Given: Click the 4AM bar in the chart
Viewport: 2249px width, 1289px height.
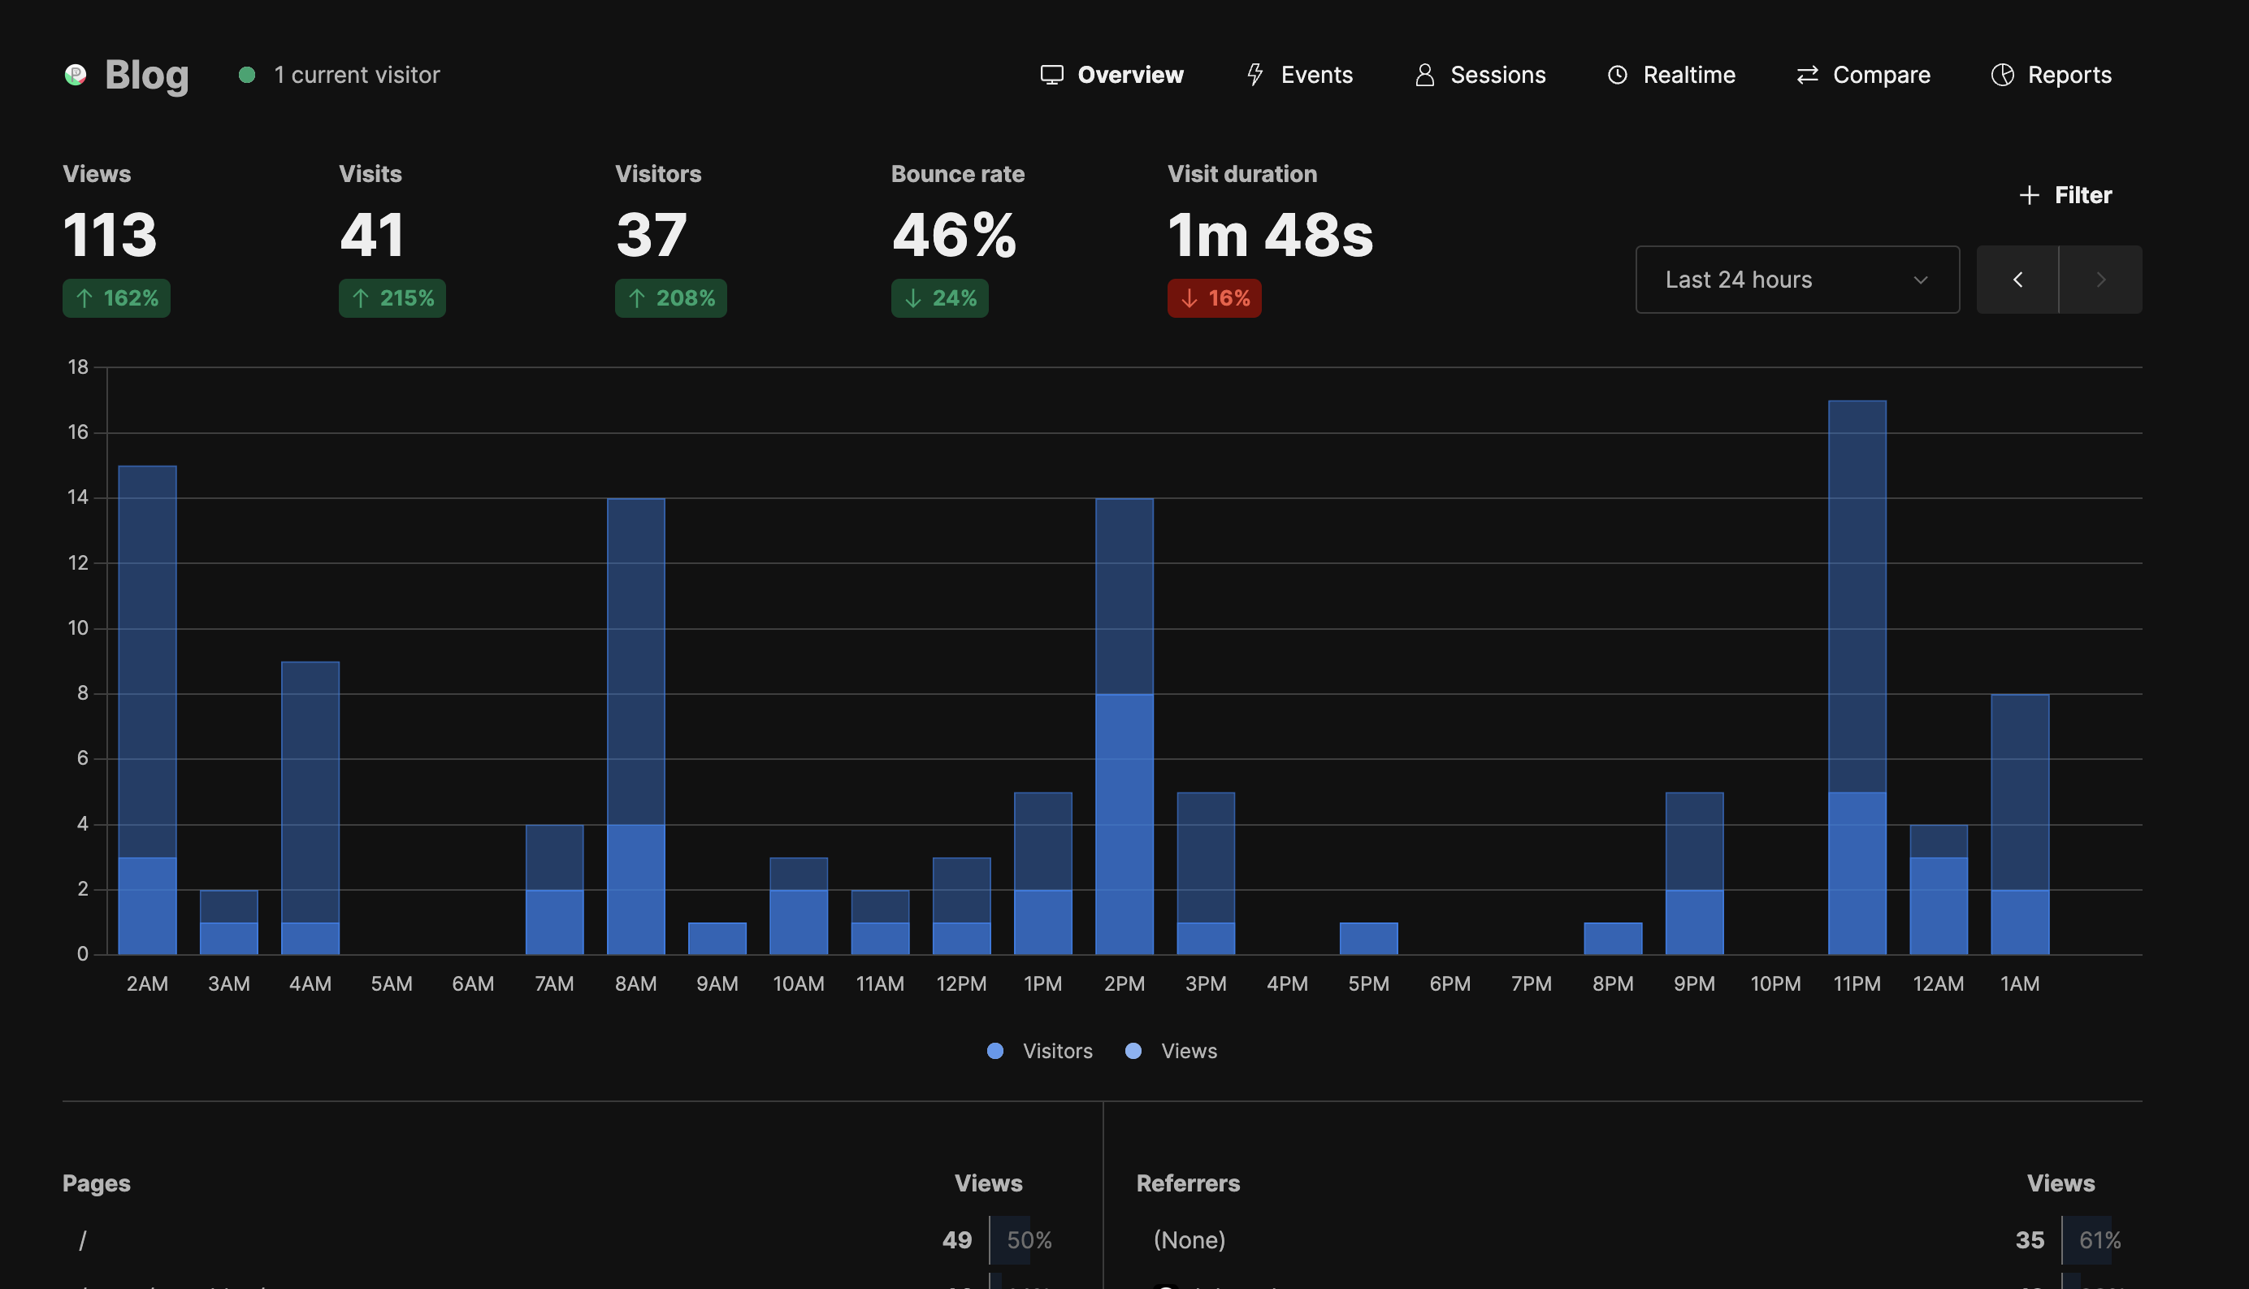Looking at the screenshot, I should (310, 807).
